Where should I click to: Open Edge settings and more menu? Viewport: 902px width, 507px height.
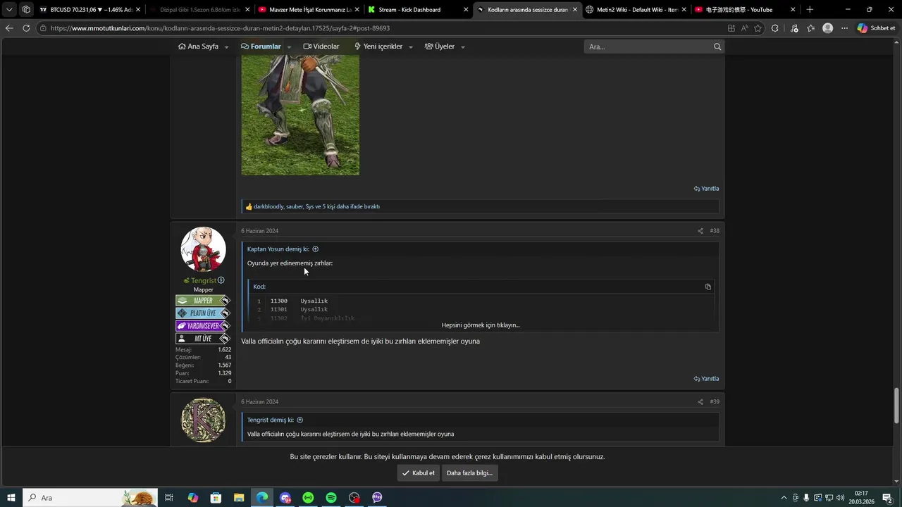point(845,28)
